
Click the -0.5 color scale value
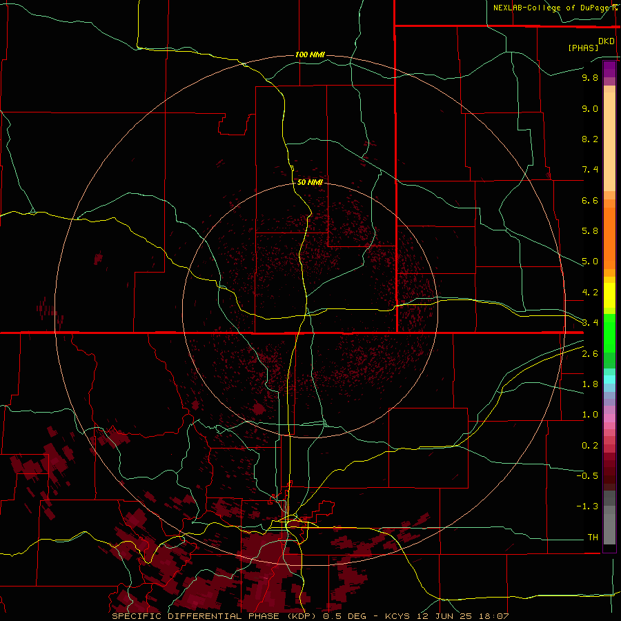point(587,476)
